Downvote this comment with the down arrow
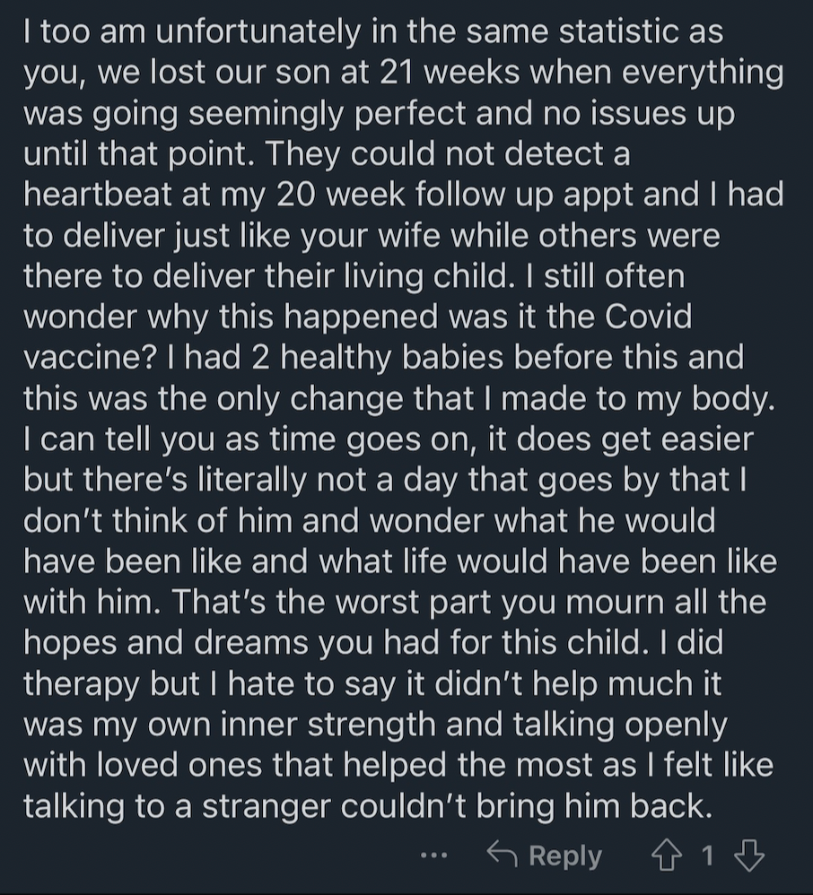 click(749, 855)
